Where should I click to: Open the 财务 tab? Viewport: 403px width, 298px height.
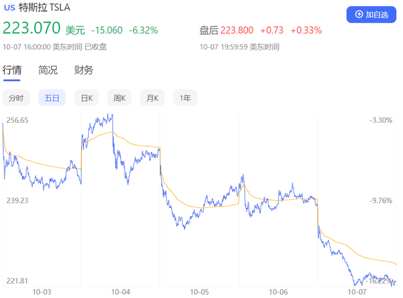[84, 70]
